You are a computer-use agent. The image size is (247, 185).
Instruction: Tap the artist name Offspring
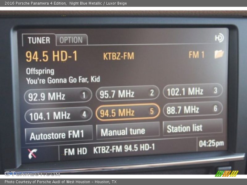point(40,71)
